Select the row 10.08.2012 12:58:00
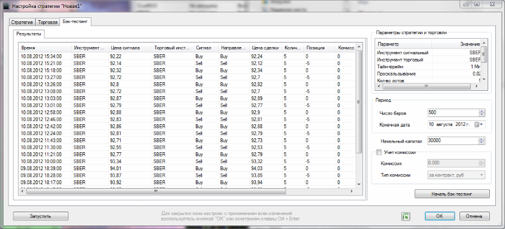Viewport: 505px width, 229px height. point(187,113)
